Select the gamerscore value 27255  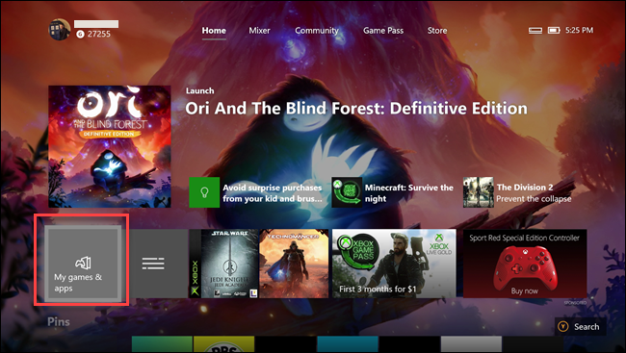(98, 35)
